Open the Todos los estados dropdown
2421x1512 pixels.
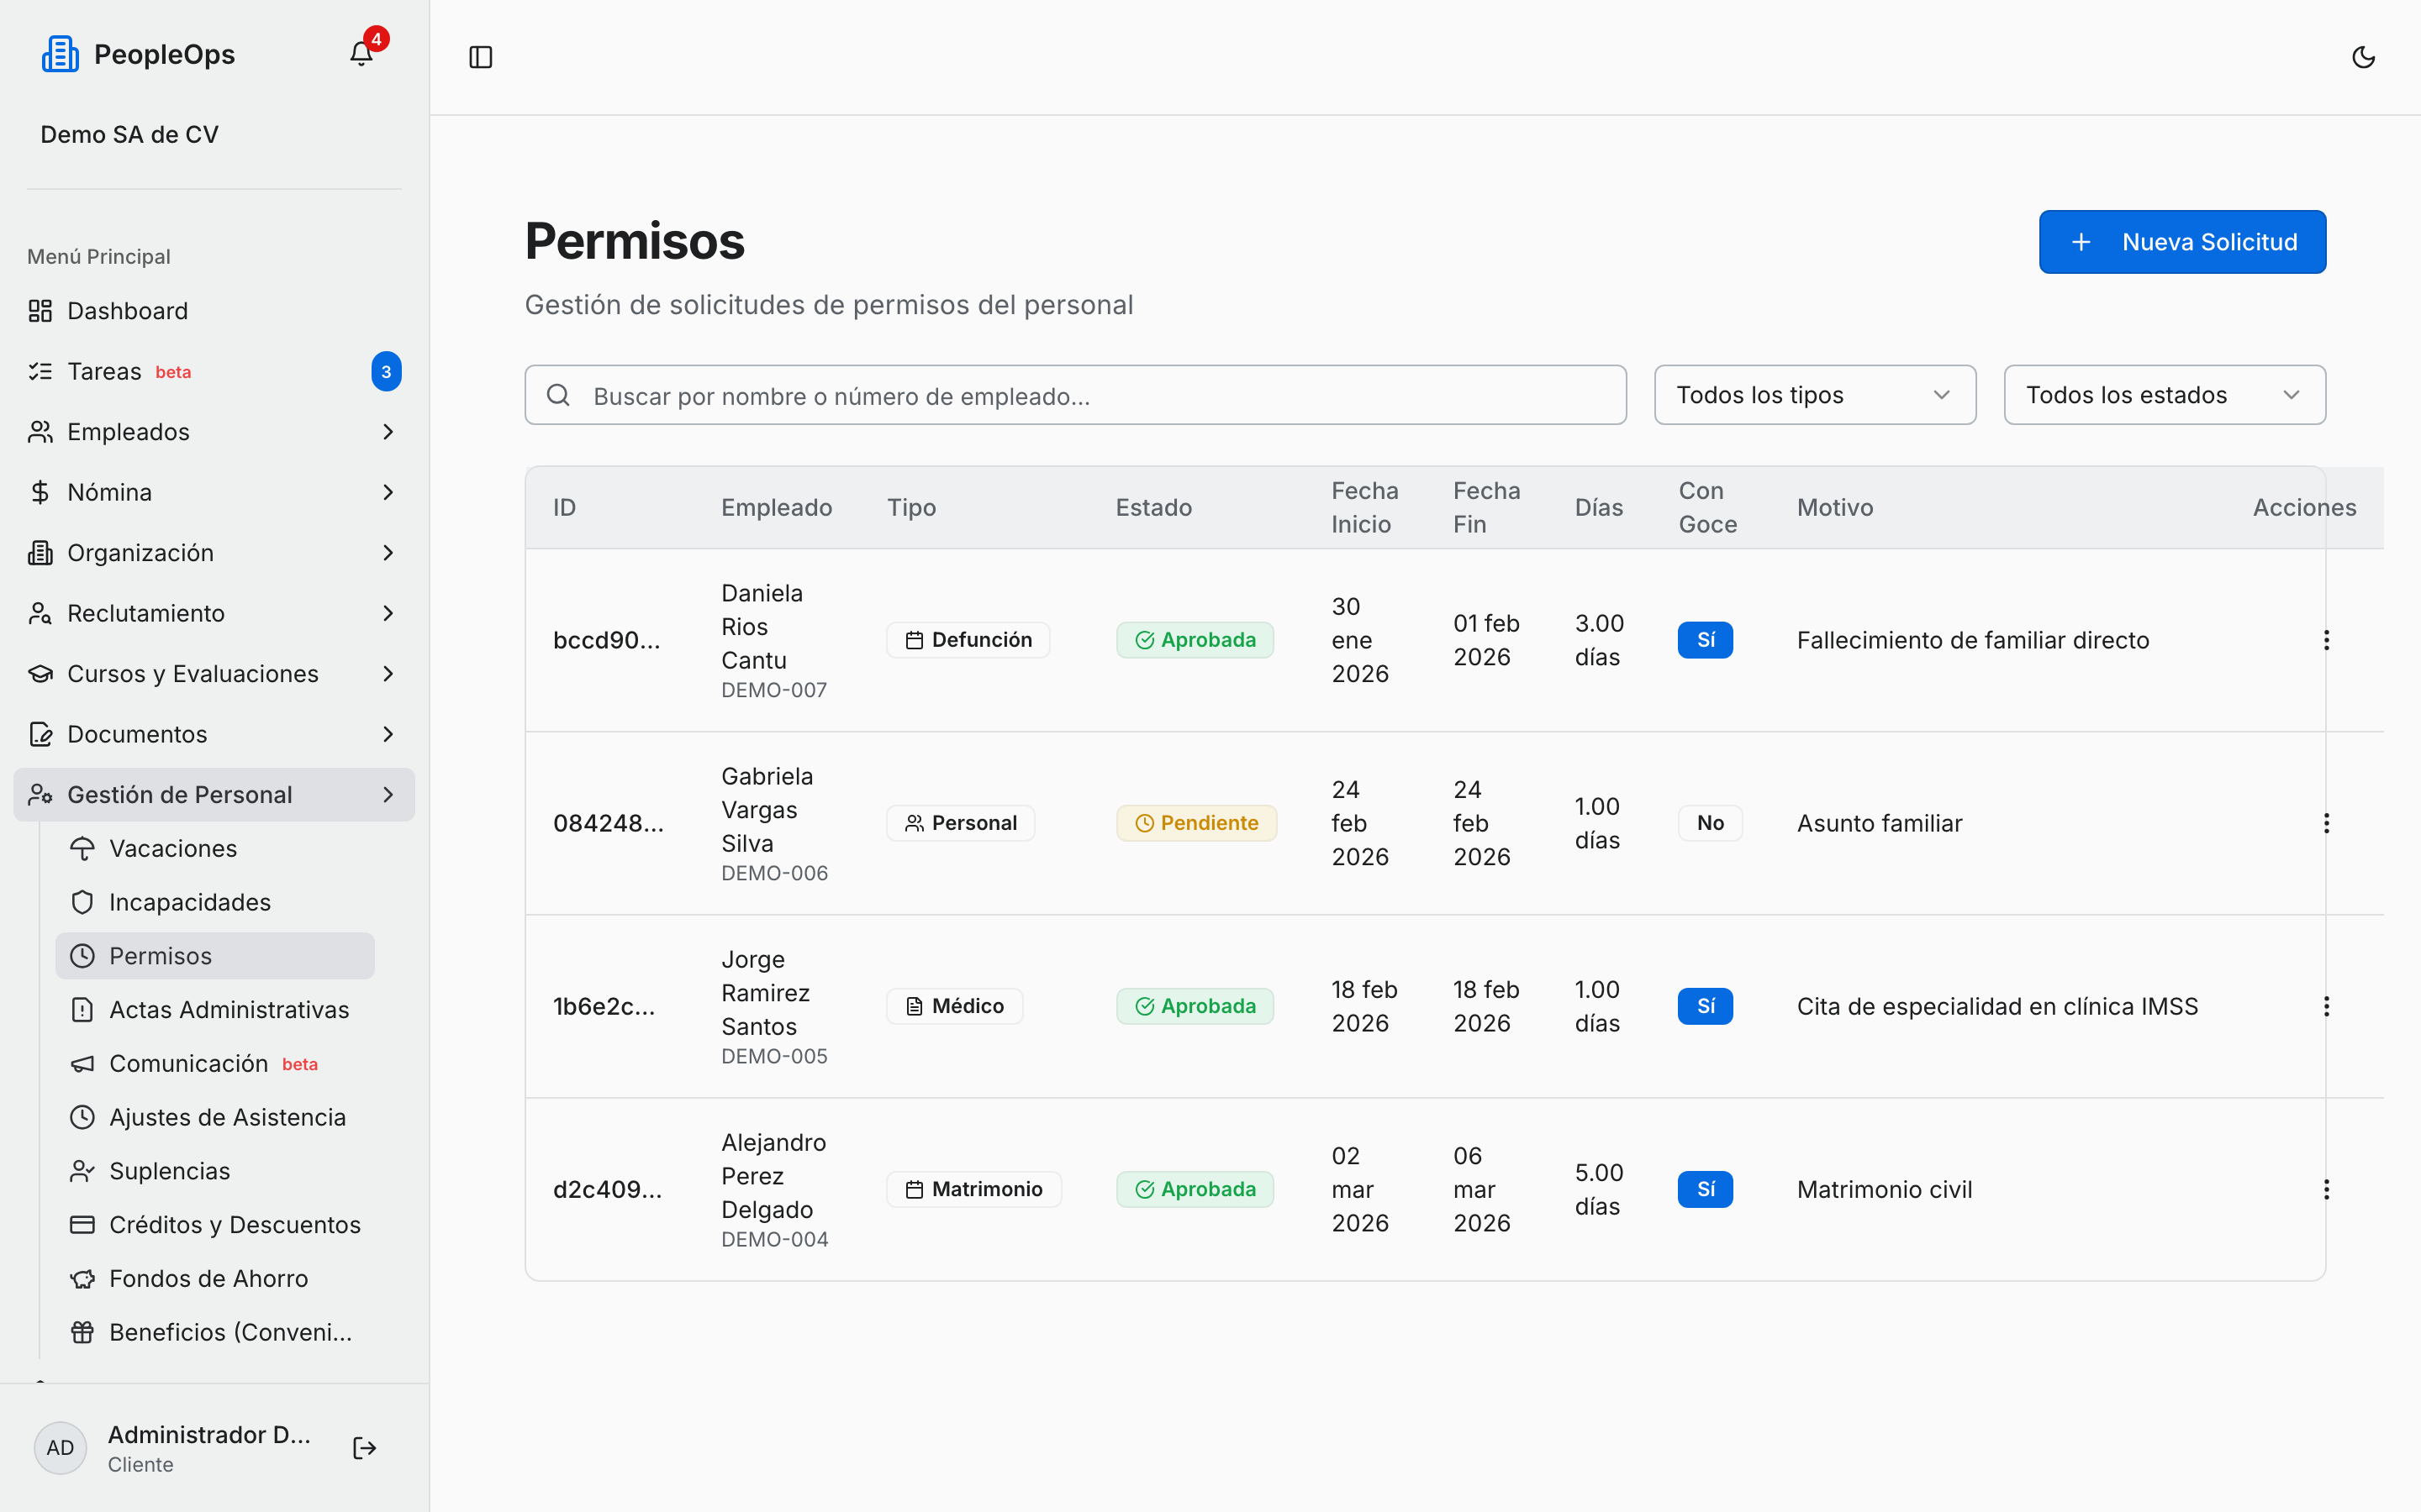point(2164,395)
